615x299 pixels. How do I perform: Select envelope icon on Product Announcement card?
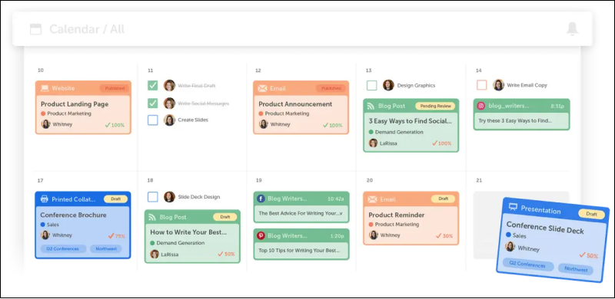pyautogui.click(x=262, y=88)
